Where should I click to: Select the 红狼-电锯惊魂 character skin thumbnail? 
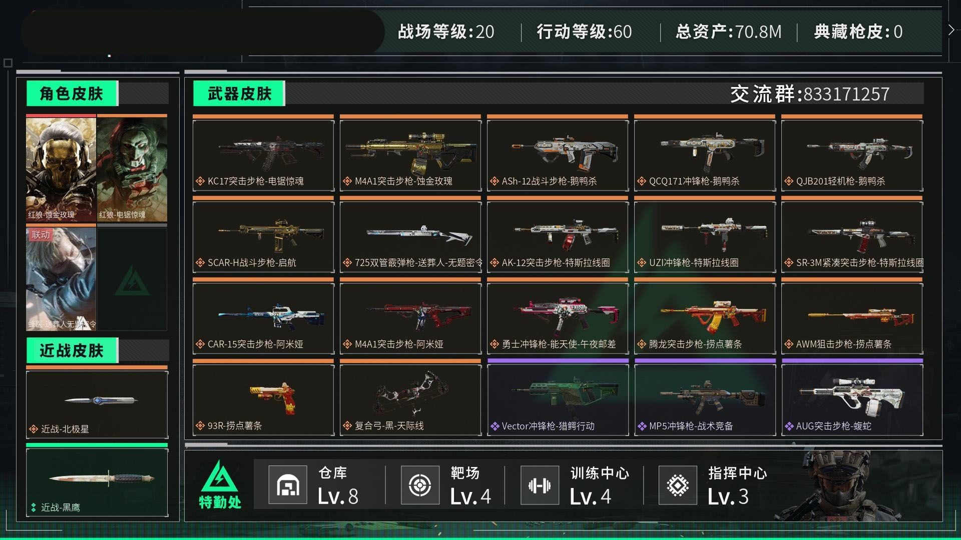pyautogui.click(x=132, y=168)
